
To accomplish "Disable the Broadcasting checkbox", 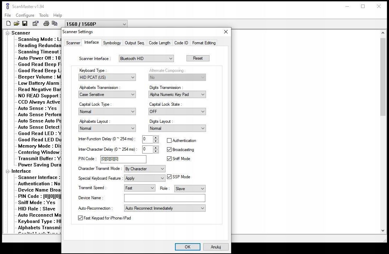I will 169,149.
